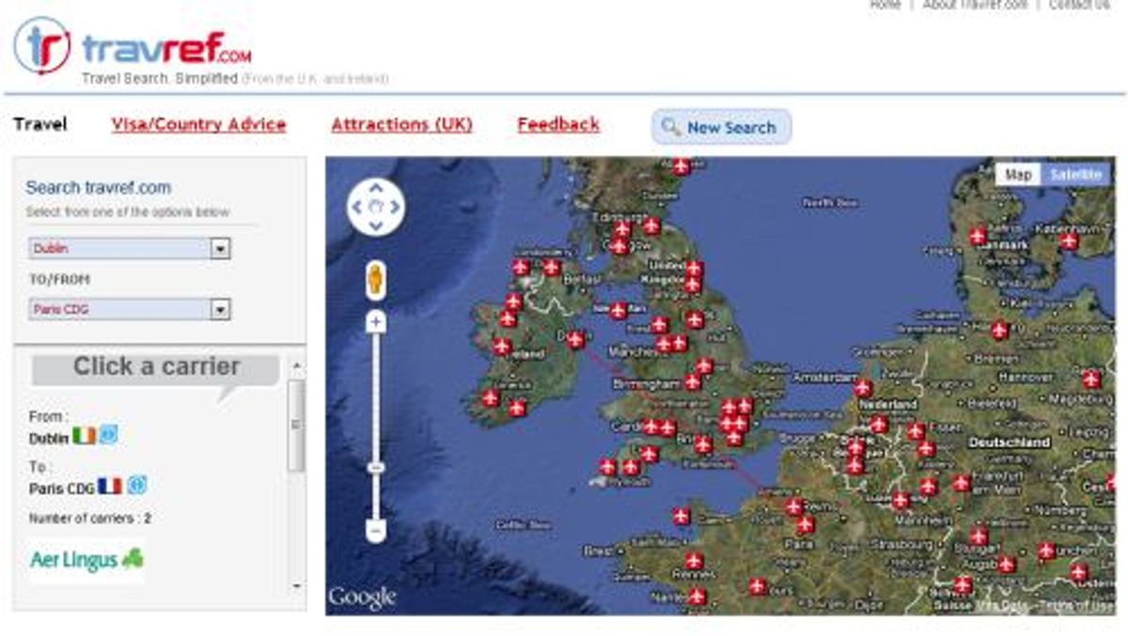This screenshot has width=1128, height=636.
Task: Pan the map up using the compass arrow
Action: 376,186
